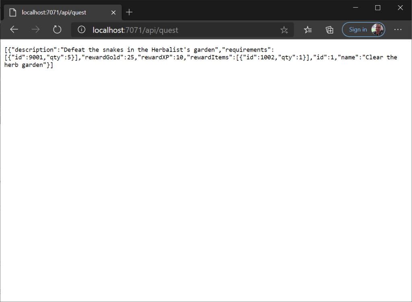Close the browser window

pos(400,7)
